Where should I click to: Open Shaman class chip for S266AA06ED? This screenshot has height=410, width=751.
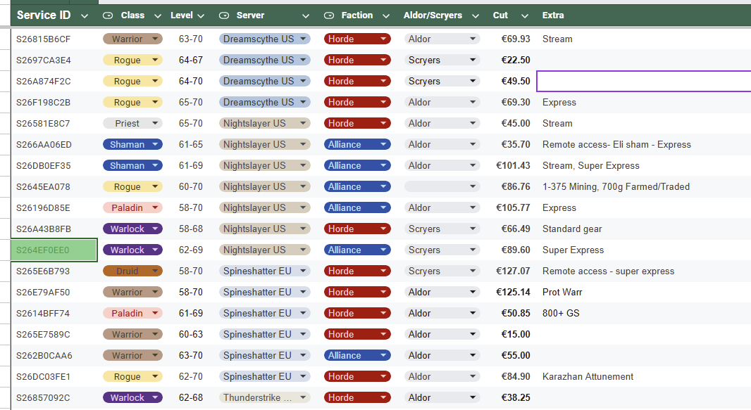(x=132, y=144)
